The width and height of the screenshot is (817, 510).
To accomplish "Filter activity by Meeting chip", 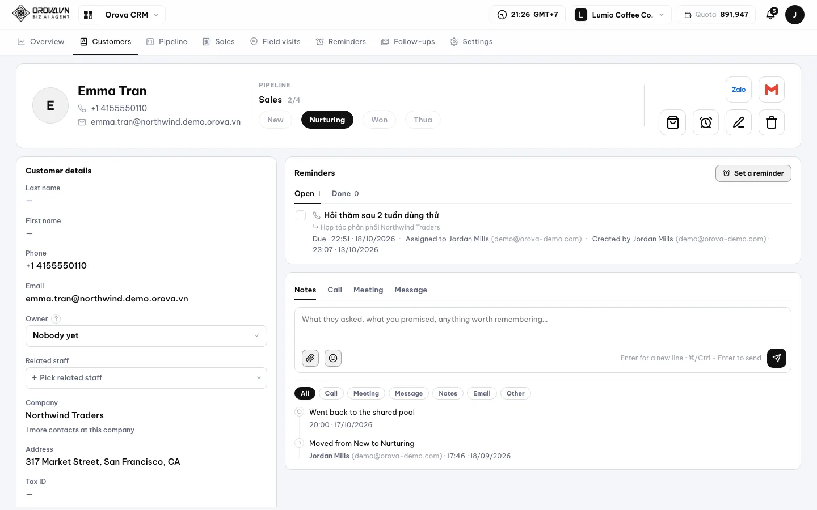I will [x=366, y=393].
